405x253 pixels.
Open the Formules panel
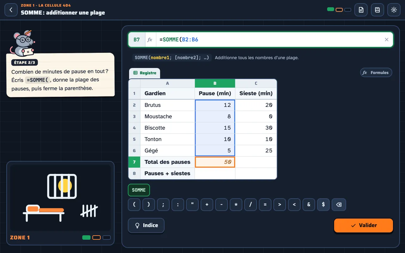pyautogui.click(x=376, y=72)
